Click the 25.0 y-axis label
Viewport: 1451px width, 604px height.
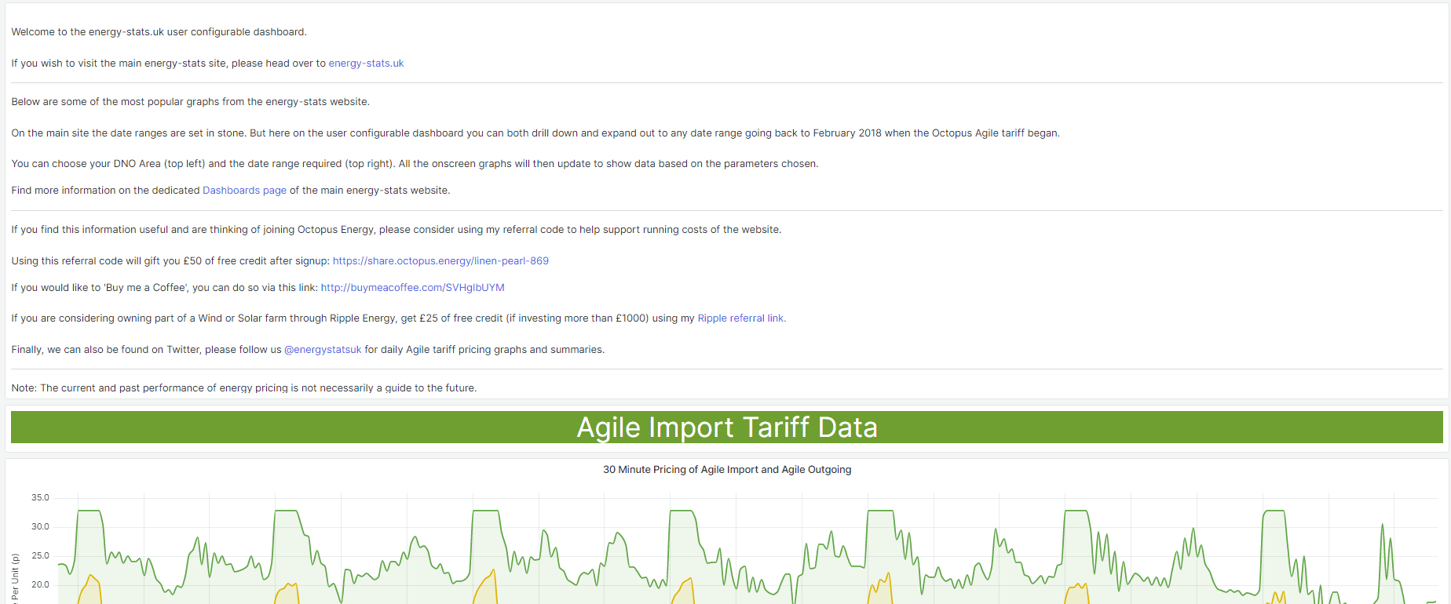tap(40, 556)
